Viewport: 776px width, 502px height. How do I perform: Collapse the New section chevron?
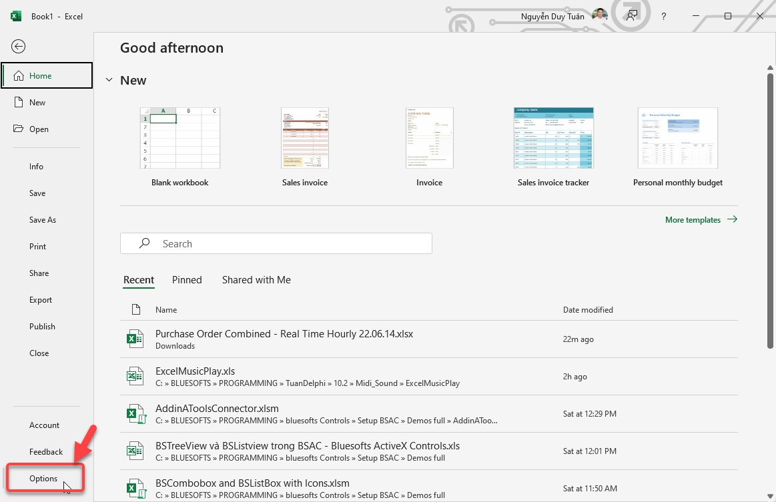tap(109, 80)
